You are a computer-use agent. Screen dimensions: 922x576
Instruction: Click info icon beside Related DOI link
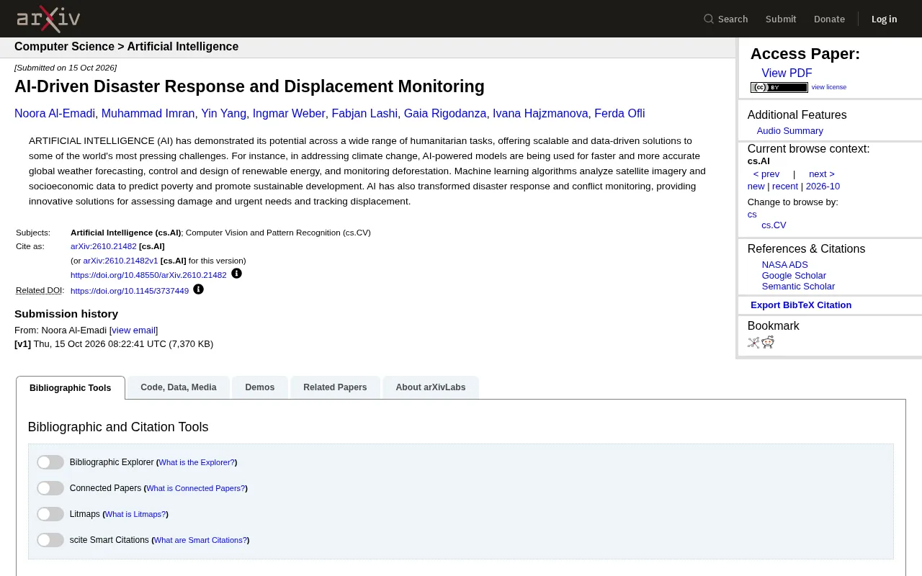click(199, 289)
